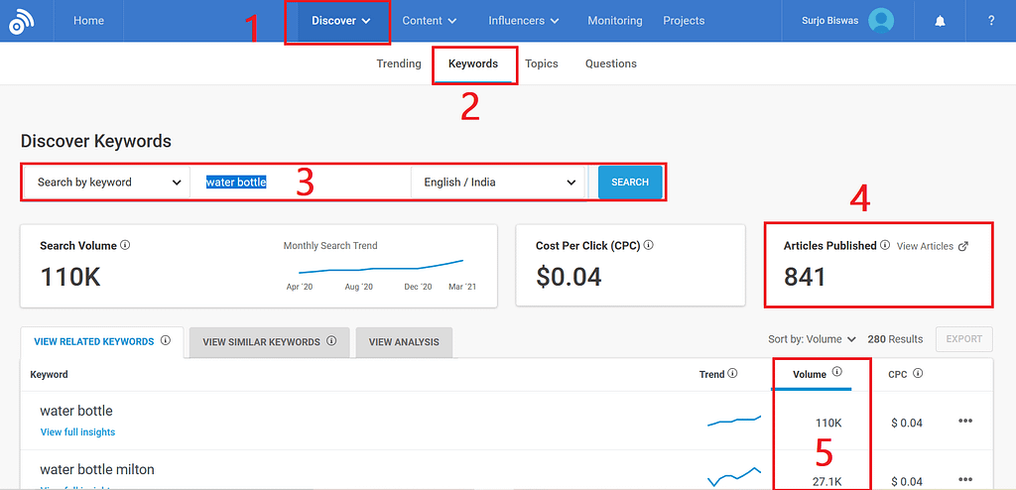Image resolution: width=1016 pixels, height=490 pixels.
Task: Switch to the Questions tab
Action: (611, 63)
